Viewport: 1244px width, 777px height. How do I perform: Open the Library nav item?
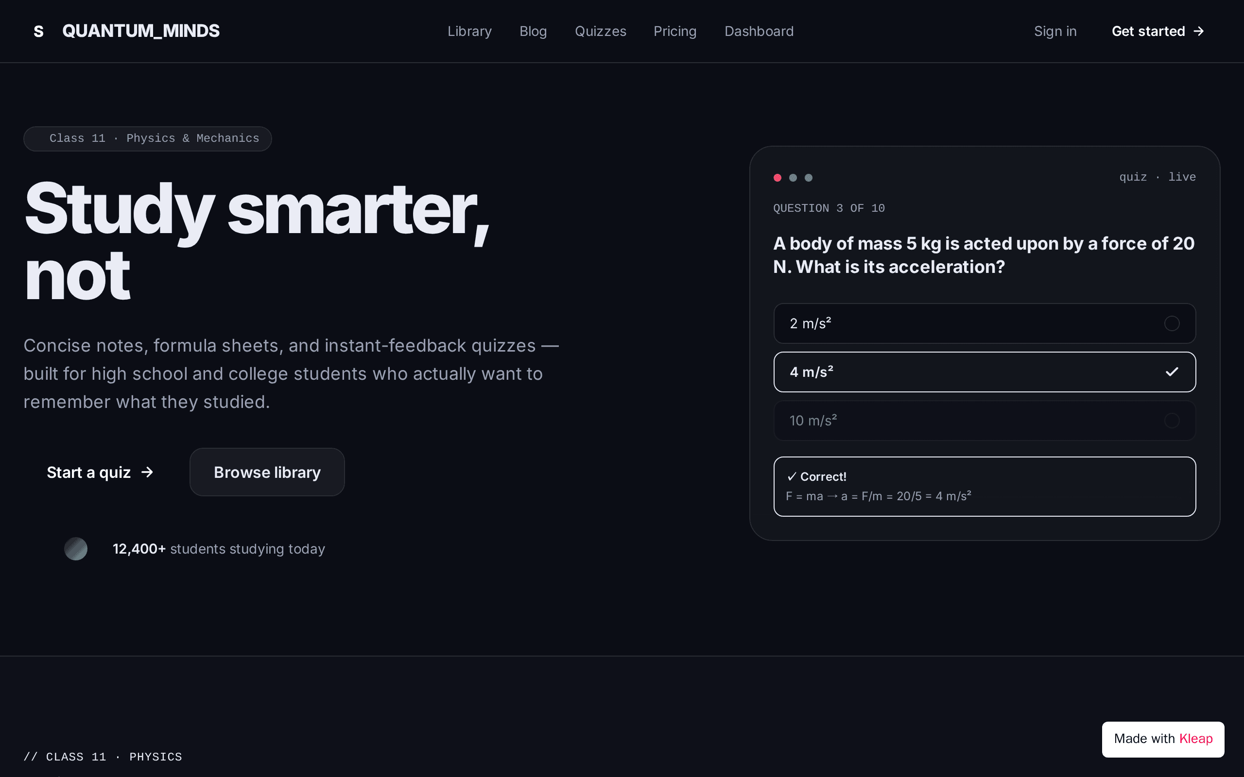tap(469, 32)
